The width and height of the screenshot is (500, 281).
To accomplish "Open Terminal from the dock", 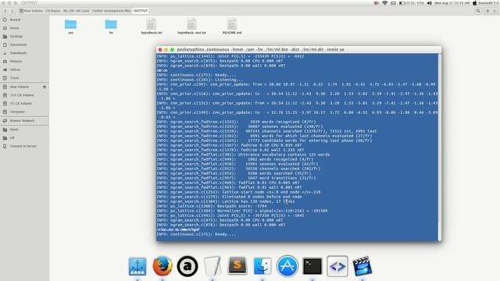I will 312,266.
